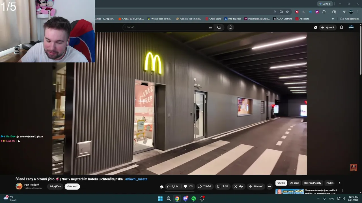Open the Pan Plešatý channel name
This screenshot has height=203, width=362.
point(31,185)
